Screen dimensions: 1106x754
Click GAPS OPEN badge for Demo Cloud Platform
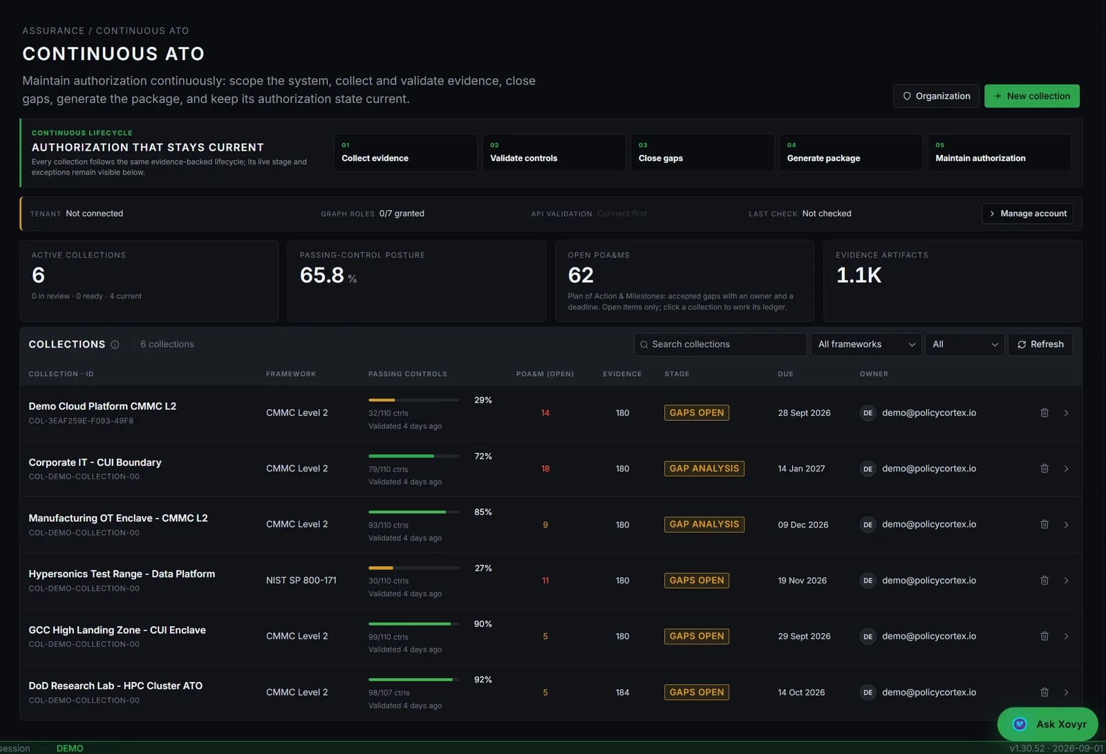pos(697,413)
